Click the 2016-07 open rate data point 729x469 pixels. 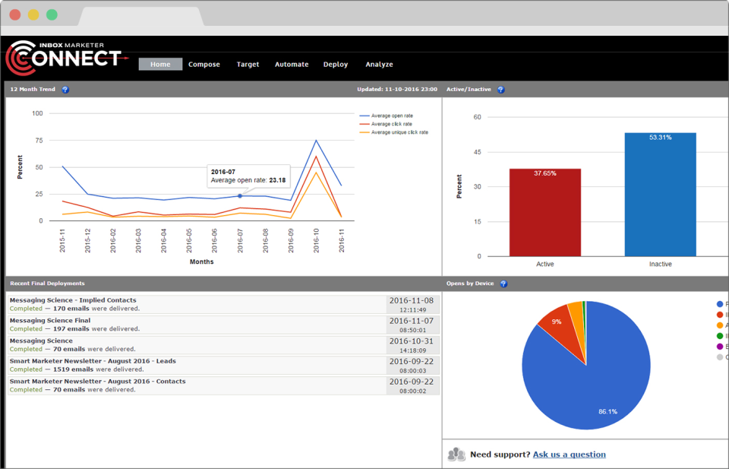coord(240,196)
